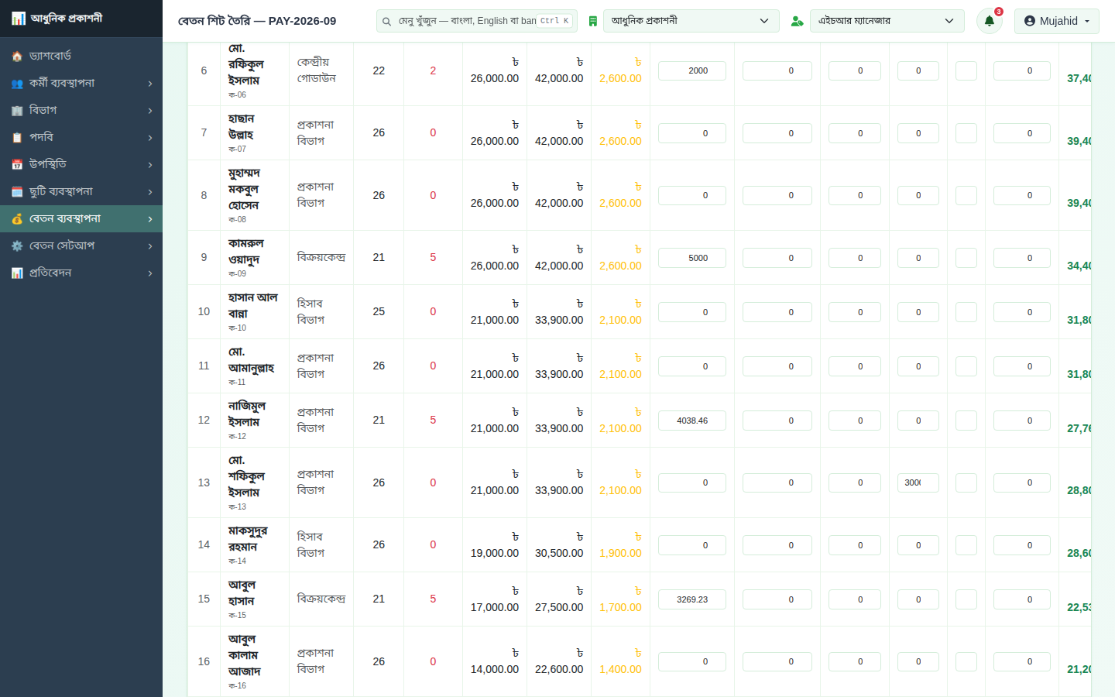Expand the বেতন সেটআপ submenu chevron
Viewport: 1115px width, 697px height.
(x=150, y=246)
